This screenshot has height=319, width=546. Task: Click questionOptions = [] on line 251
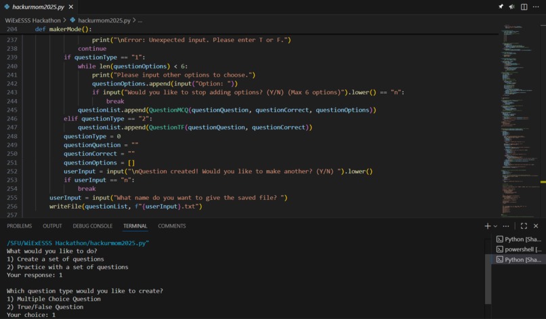pyautogui.click(x=99, y=163)
